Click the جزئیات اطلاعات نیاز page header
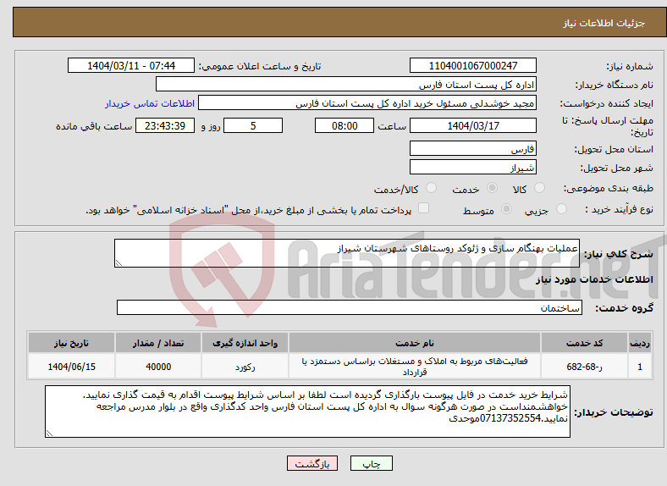The height and width of the screenshot is (486, 667). [604, 23]
